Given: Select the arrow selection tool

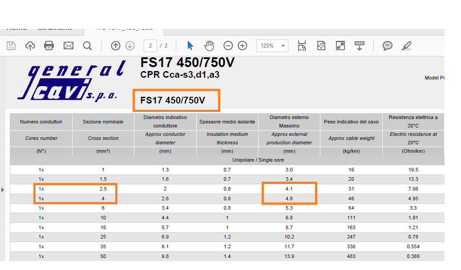Looking at the screenshot, I should click(190, 46).
